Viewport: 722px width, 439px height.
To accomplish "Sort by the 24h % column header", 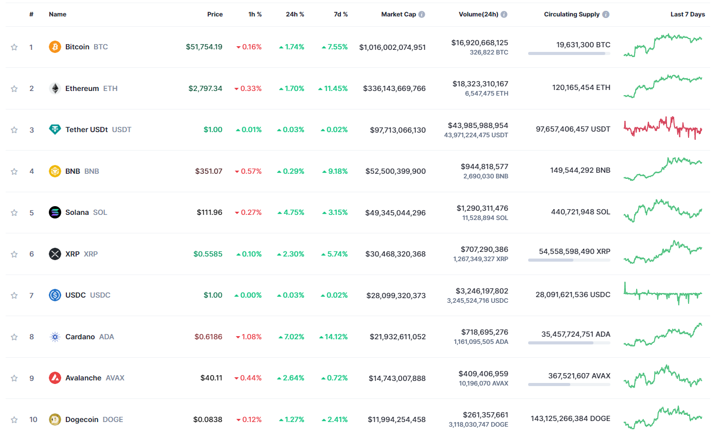I will coord(295,14).
